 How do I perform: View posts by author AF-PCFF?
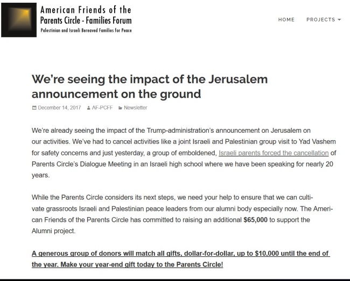[102, 107]
